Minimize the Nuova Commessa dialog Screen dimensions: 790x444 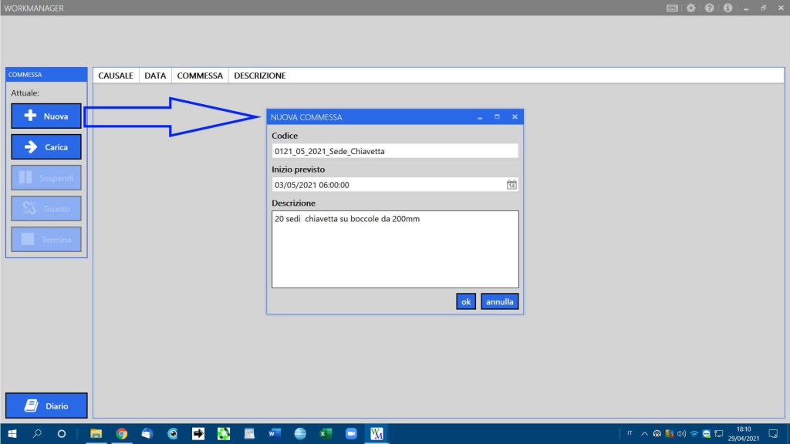(480, 117)
